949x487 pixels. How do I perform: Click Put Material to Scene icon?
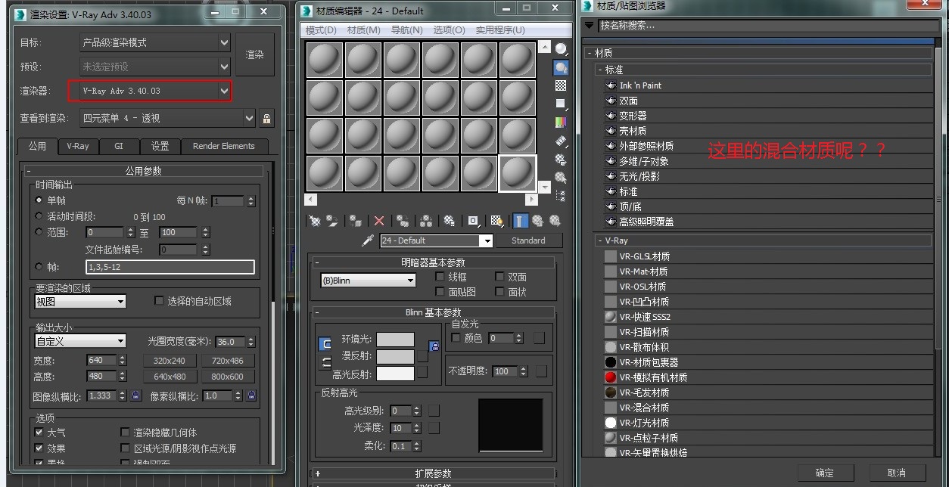pyautogui.click(x=332, y=221)
